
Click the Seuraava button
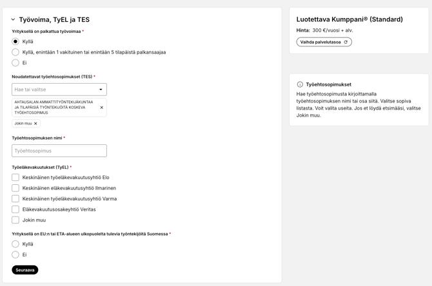(x=25, y=270)
